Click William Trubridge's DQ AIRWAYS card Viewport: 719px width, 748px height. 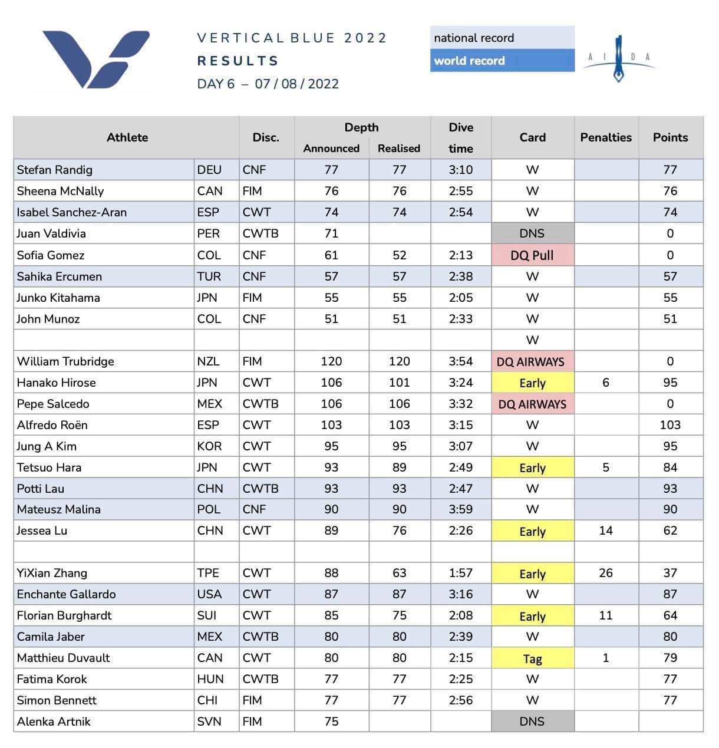pos(532,361)
